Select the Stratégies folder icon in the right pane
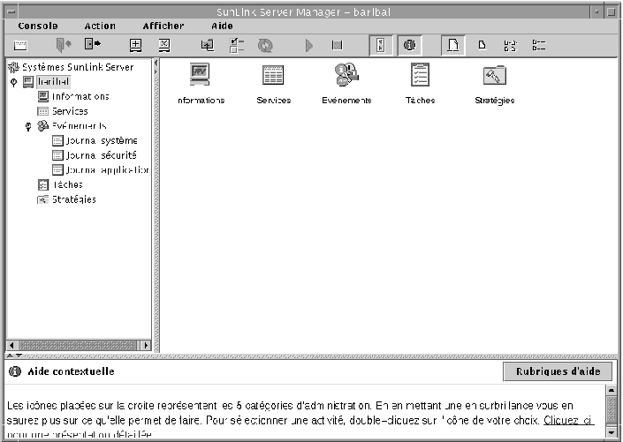Screen dimensions: 623x442 coord(494,75)
